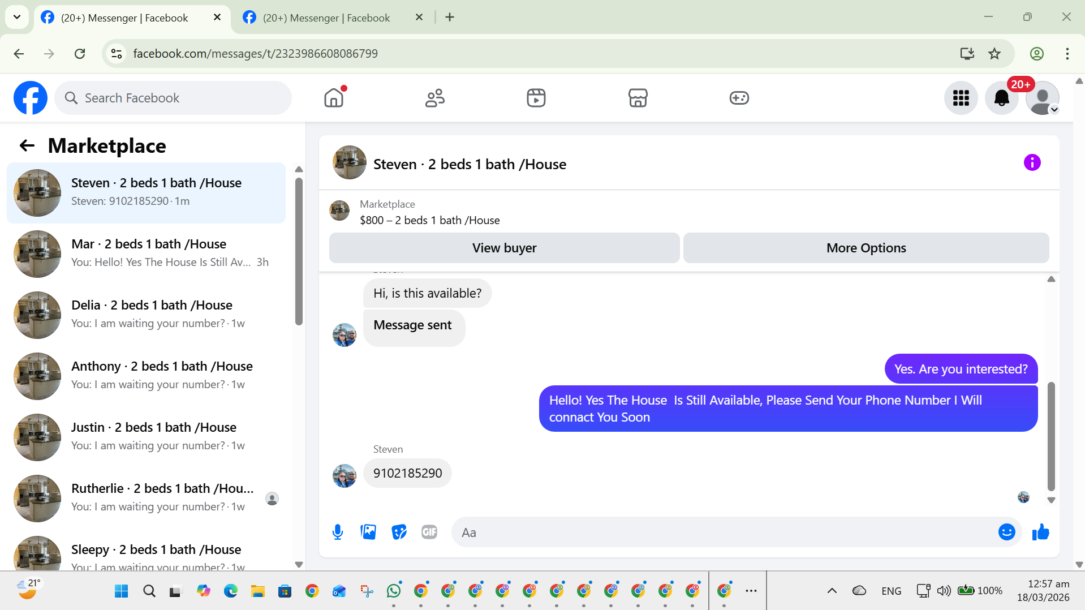Send a thumbs up like

point(1040,532)
